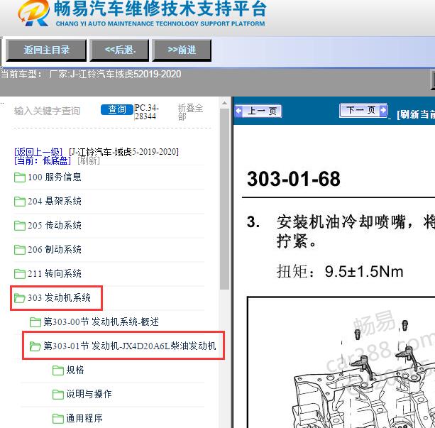
Task: Click 折叠全部 to collapse all
Action: pos(190,112)
